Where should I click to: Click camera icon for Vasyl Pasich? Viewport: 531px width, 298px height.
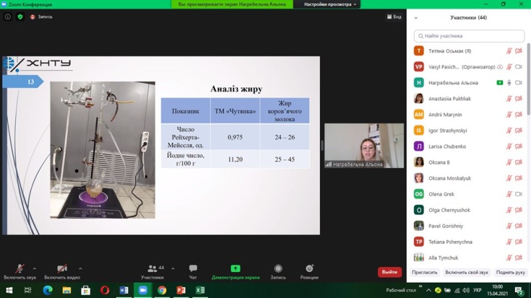point(518,67)
